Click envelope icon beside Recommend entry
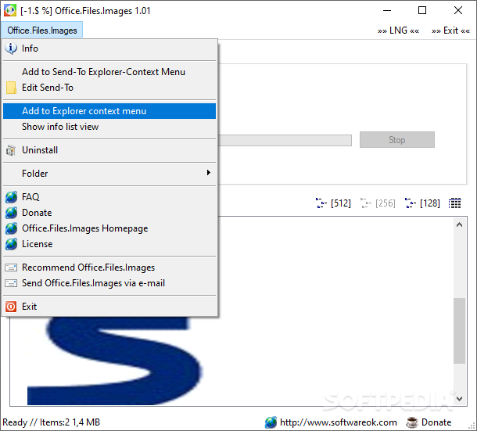The image size is (477, 431). (11, 268)
